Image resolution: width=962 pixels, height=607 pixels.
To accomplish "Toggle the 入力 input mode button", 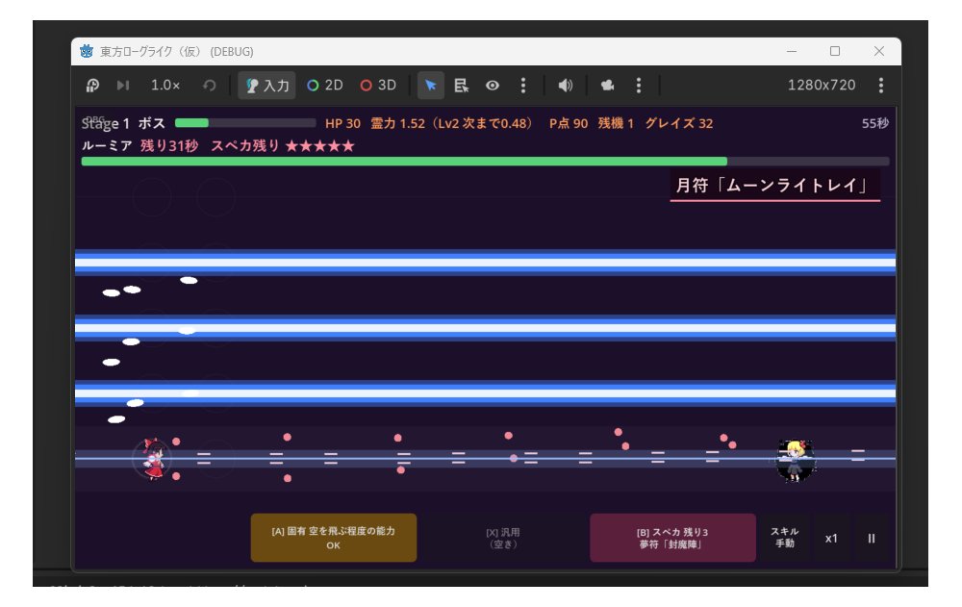I will pyautogui.click(x=266, y=86).
